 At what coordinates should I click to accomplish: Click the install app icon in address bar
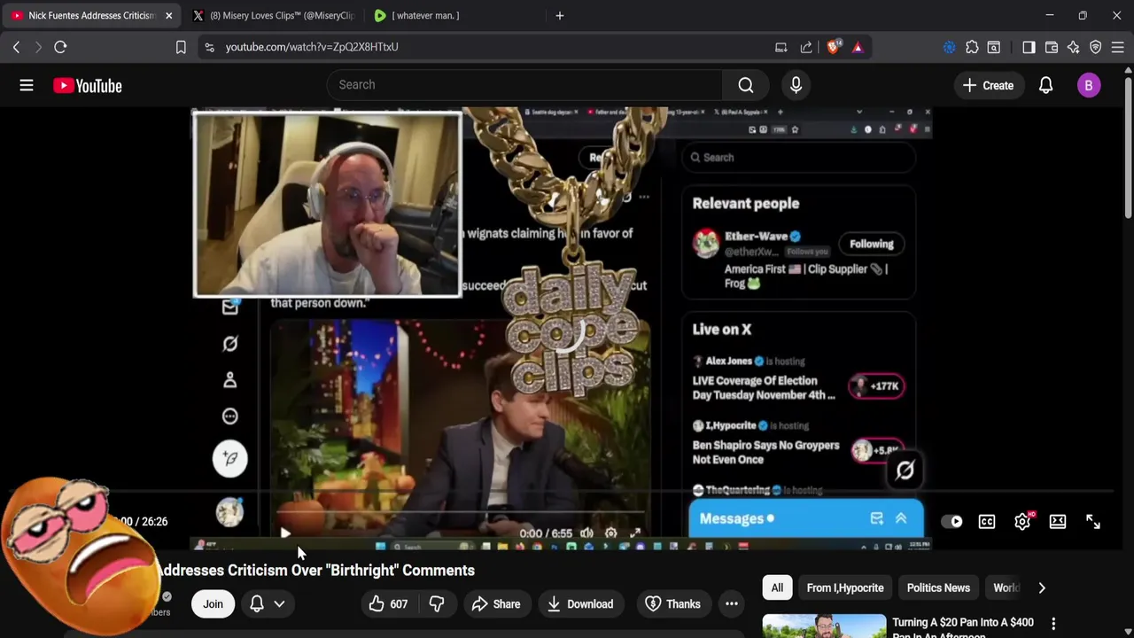pyautogui.click(x=781, y=47)
